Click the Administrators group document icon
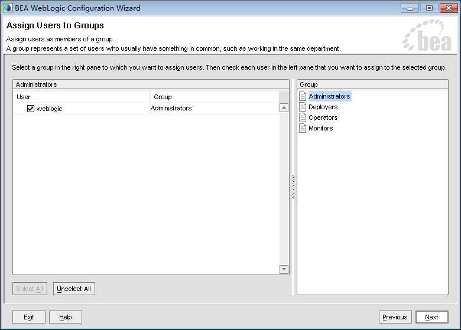461x330 pixels. click(303, 96)
